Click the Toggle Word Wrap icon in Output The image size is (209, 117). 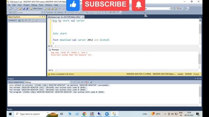[90, 82]
